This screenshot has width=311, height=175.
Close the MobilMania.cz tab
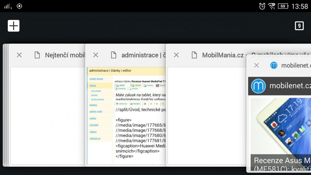[x=176, y=55]
